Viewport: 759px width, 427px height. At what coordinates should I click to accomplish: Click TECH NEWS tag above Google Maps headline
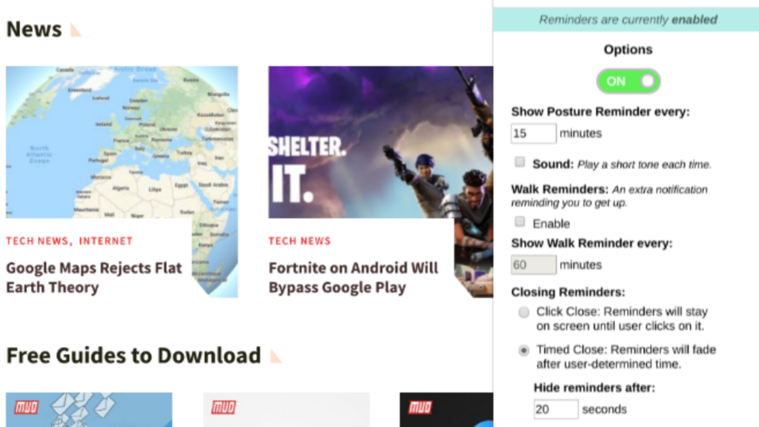pos(37,241)
